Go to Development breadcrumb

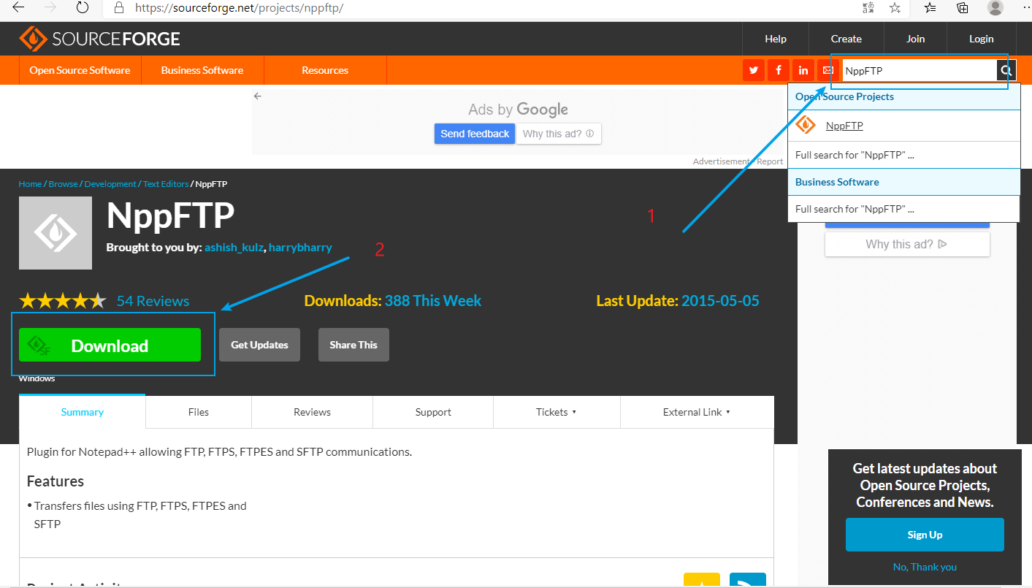110,184
